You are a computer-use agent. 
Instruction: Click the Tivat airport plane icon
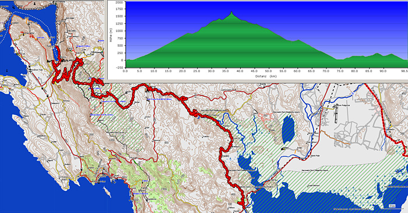(x=30, y=70)
